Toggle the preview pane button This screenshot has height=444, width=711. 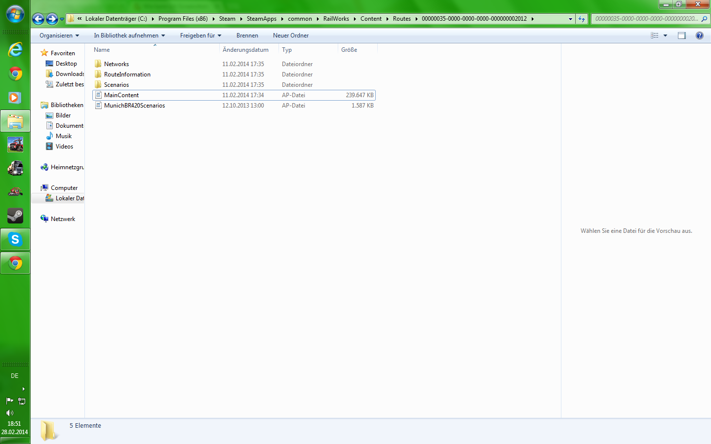(x=682, y=36)
